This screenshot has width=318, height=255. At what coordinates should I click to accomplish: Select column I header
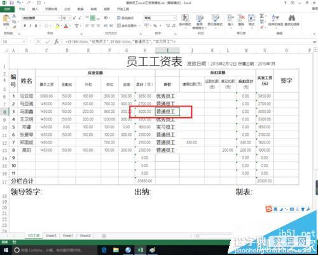(x=167, y=50)
